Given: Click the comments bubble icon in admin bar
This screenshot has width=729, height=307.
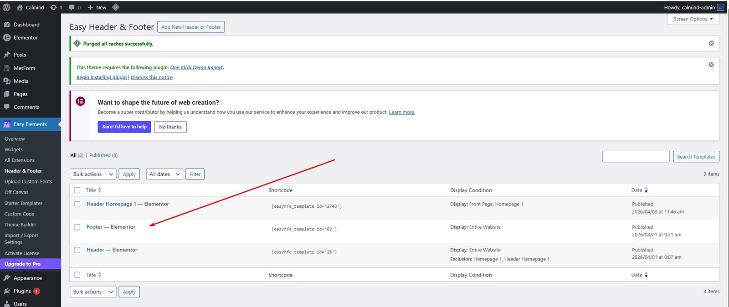Looking at the screenshot, I should (x=72, y=7).
